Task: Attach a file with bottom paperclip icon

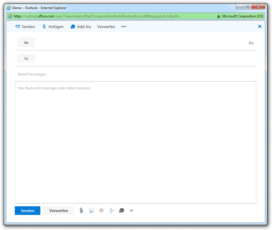Action: pos(81,211)
